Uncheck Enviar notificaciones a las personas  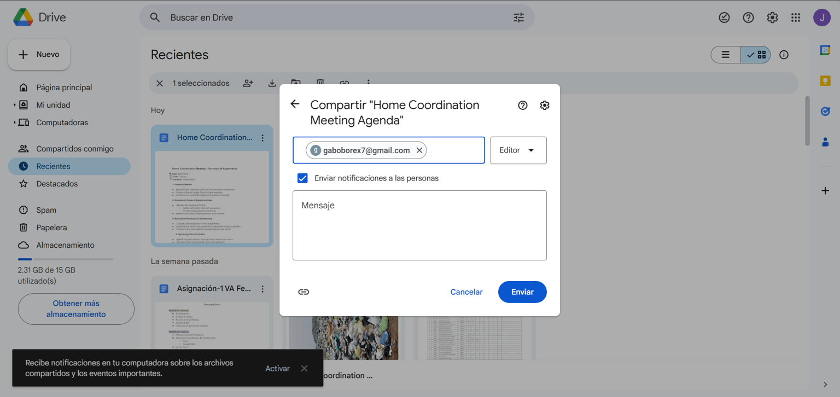(x=302, y=178)
